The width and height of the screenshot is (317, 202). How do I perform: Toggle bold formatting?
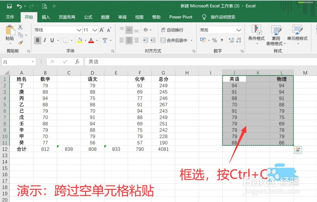pos(38,40)
